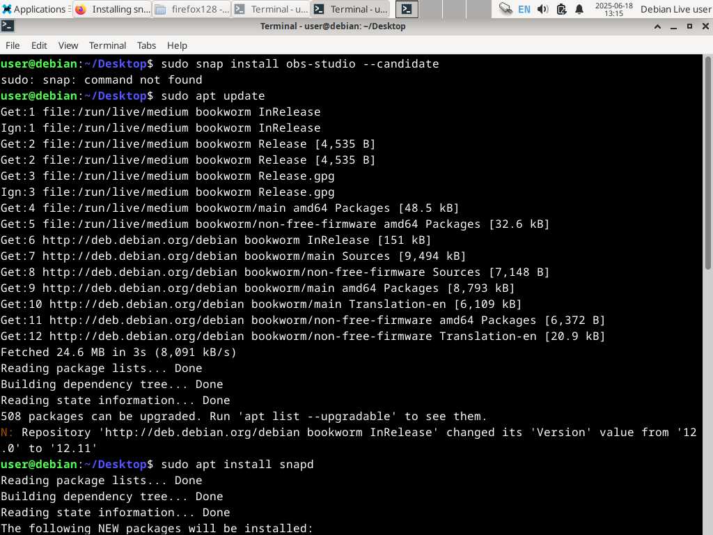Open the Edit menu
713x535 pixels.
coord(39,45)
